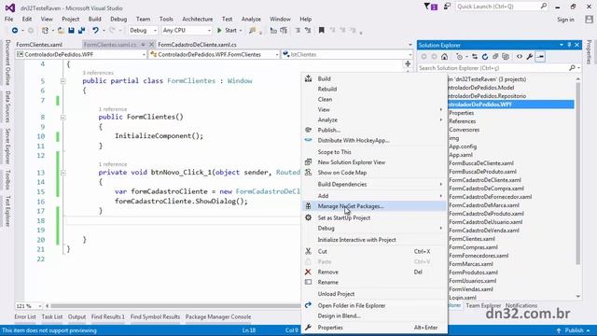Open Pending Changes Filter clock icon

[460, 57]
